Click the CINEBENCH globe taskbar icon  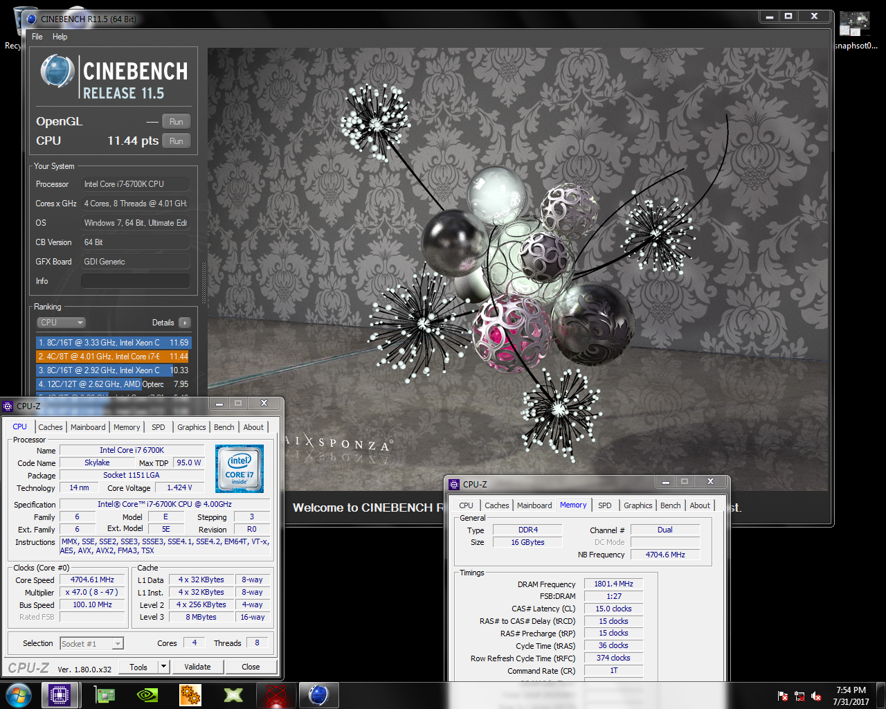tap(318, 694)
